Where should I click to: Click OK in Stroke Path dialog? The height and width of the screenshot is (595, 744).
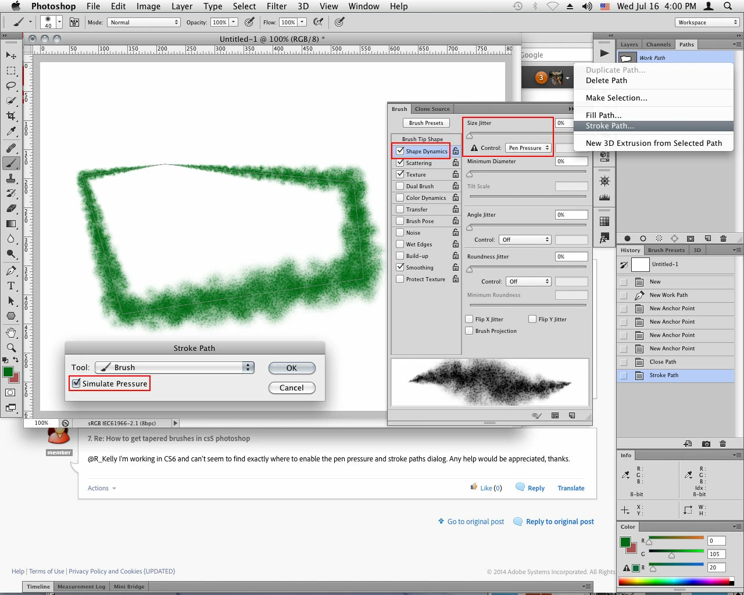point(292,368)
